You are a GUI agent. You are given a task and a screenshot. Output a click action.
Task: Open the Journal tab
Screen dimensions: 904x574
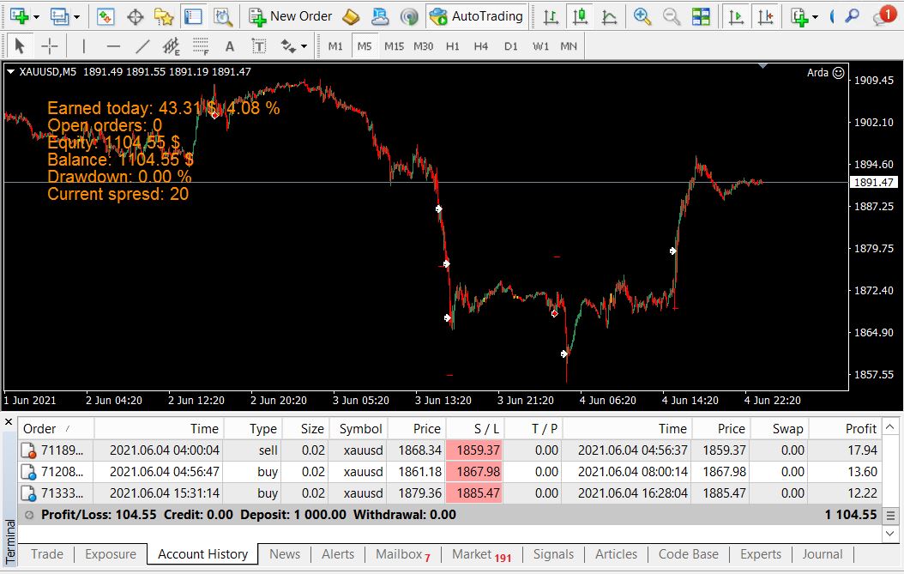[823, 554]
